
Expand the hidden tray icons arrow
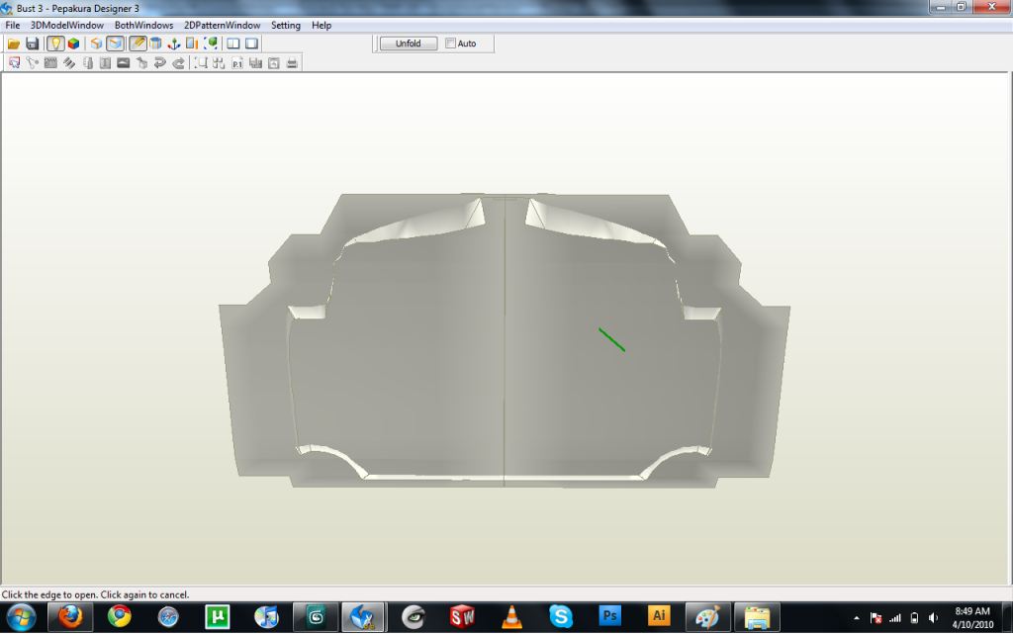(857, 618)
